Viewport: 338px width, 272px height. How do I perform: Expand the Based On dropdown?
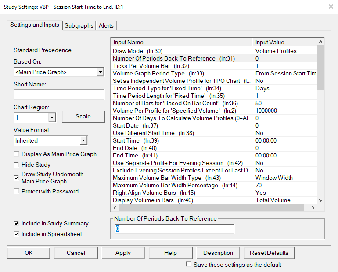pos(100,72)
